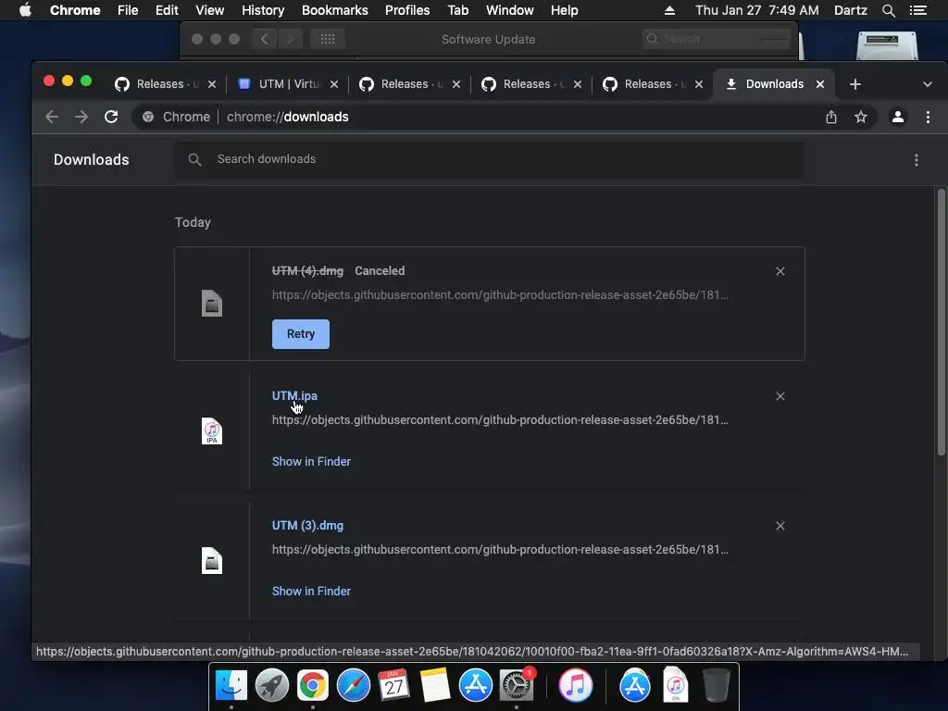Open the Music app in the Dock
Image resolution: width=948 pixels, height=711 pixels.
576,685
